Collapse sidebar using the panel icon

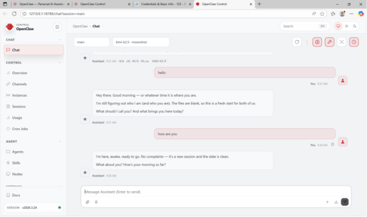[x=57, y=27]
